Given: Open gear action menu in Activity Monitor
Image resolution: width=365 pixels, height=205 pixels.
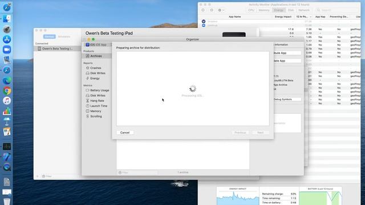Looking at the screenshot, I should coord(221,10).
